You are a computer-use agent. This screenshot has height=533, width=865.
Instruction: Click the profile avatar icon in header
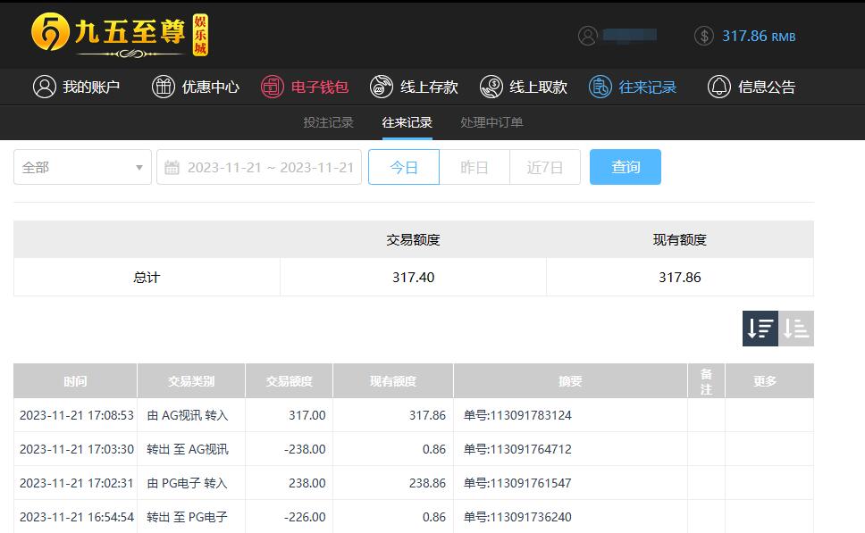(x=587, y=36)
